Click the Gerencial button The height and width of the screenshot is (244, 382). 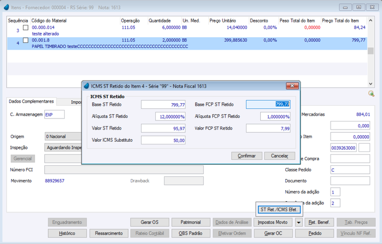23,159
